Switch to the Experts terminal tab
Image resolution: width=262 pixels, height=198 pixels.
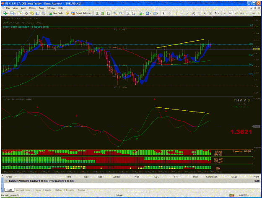pos(70,190)
